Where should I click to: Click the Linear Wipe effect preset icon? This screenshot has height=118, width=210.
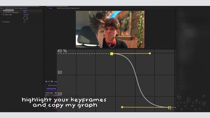[4, 10]
